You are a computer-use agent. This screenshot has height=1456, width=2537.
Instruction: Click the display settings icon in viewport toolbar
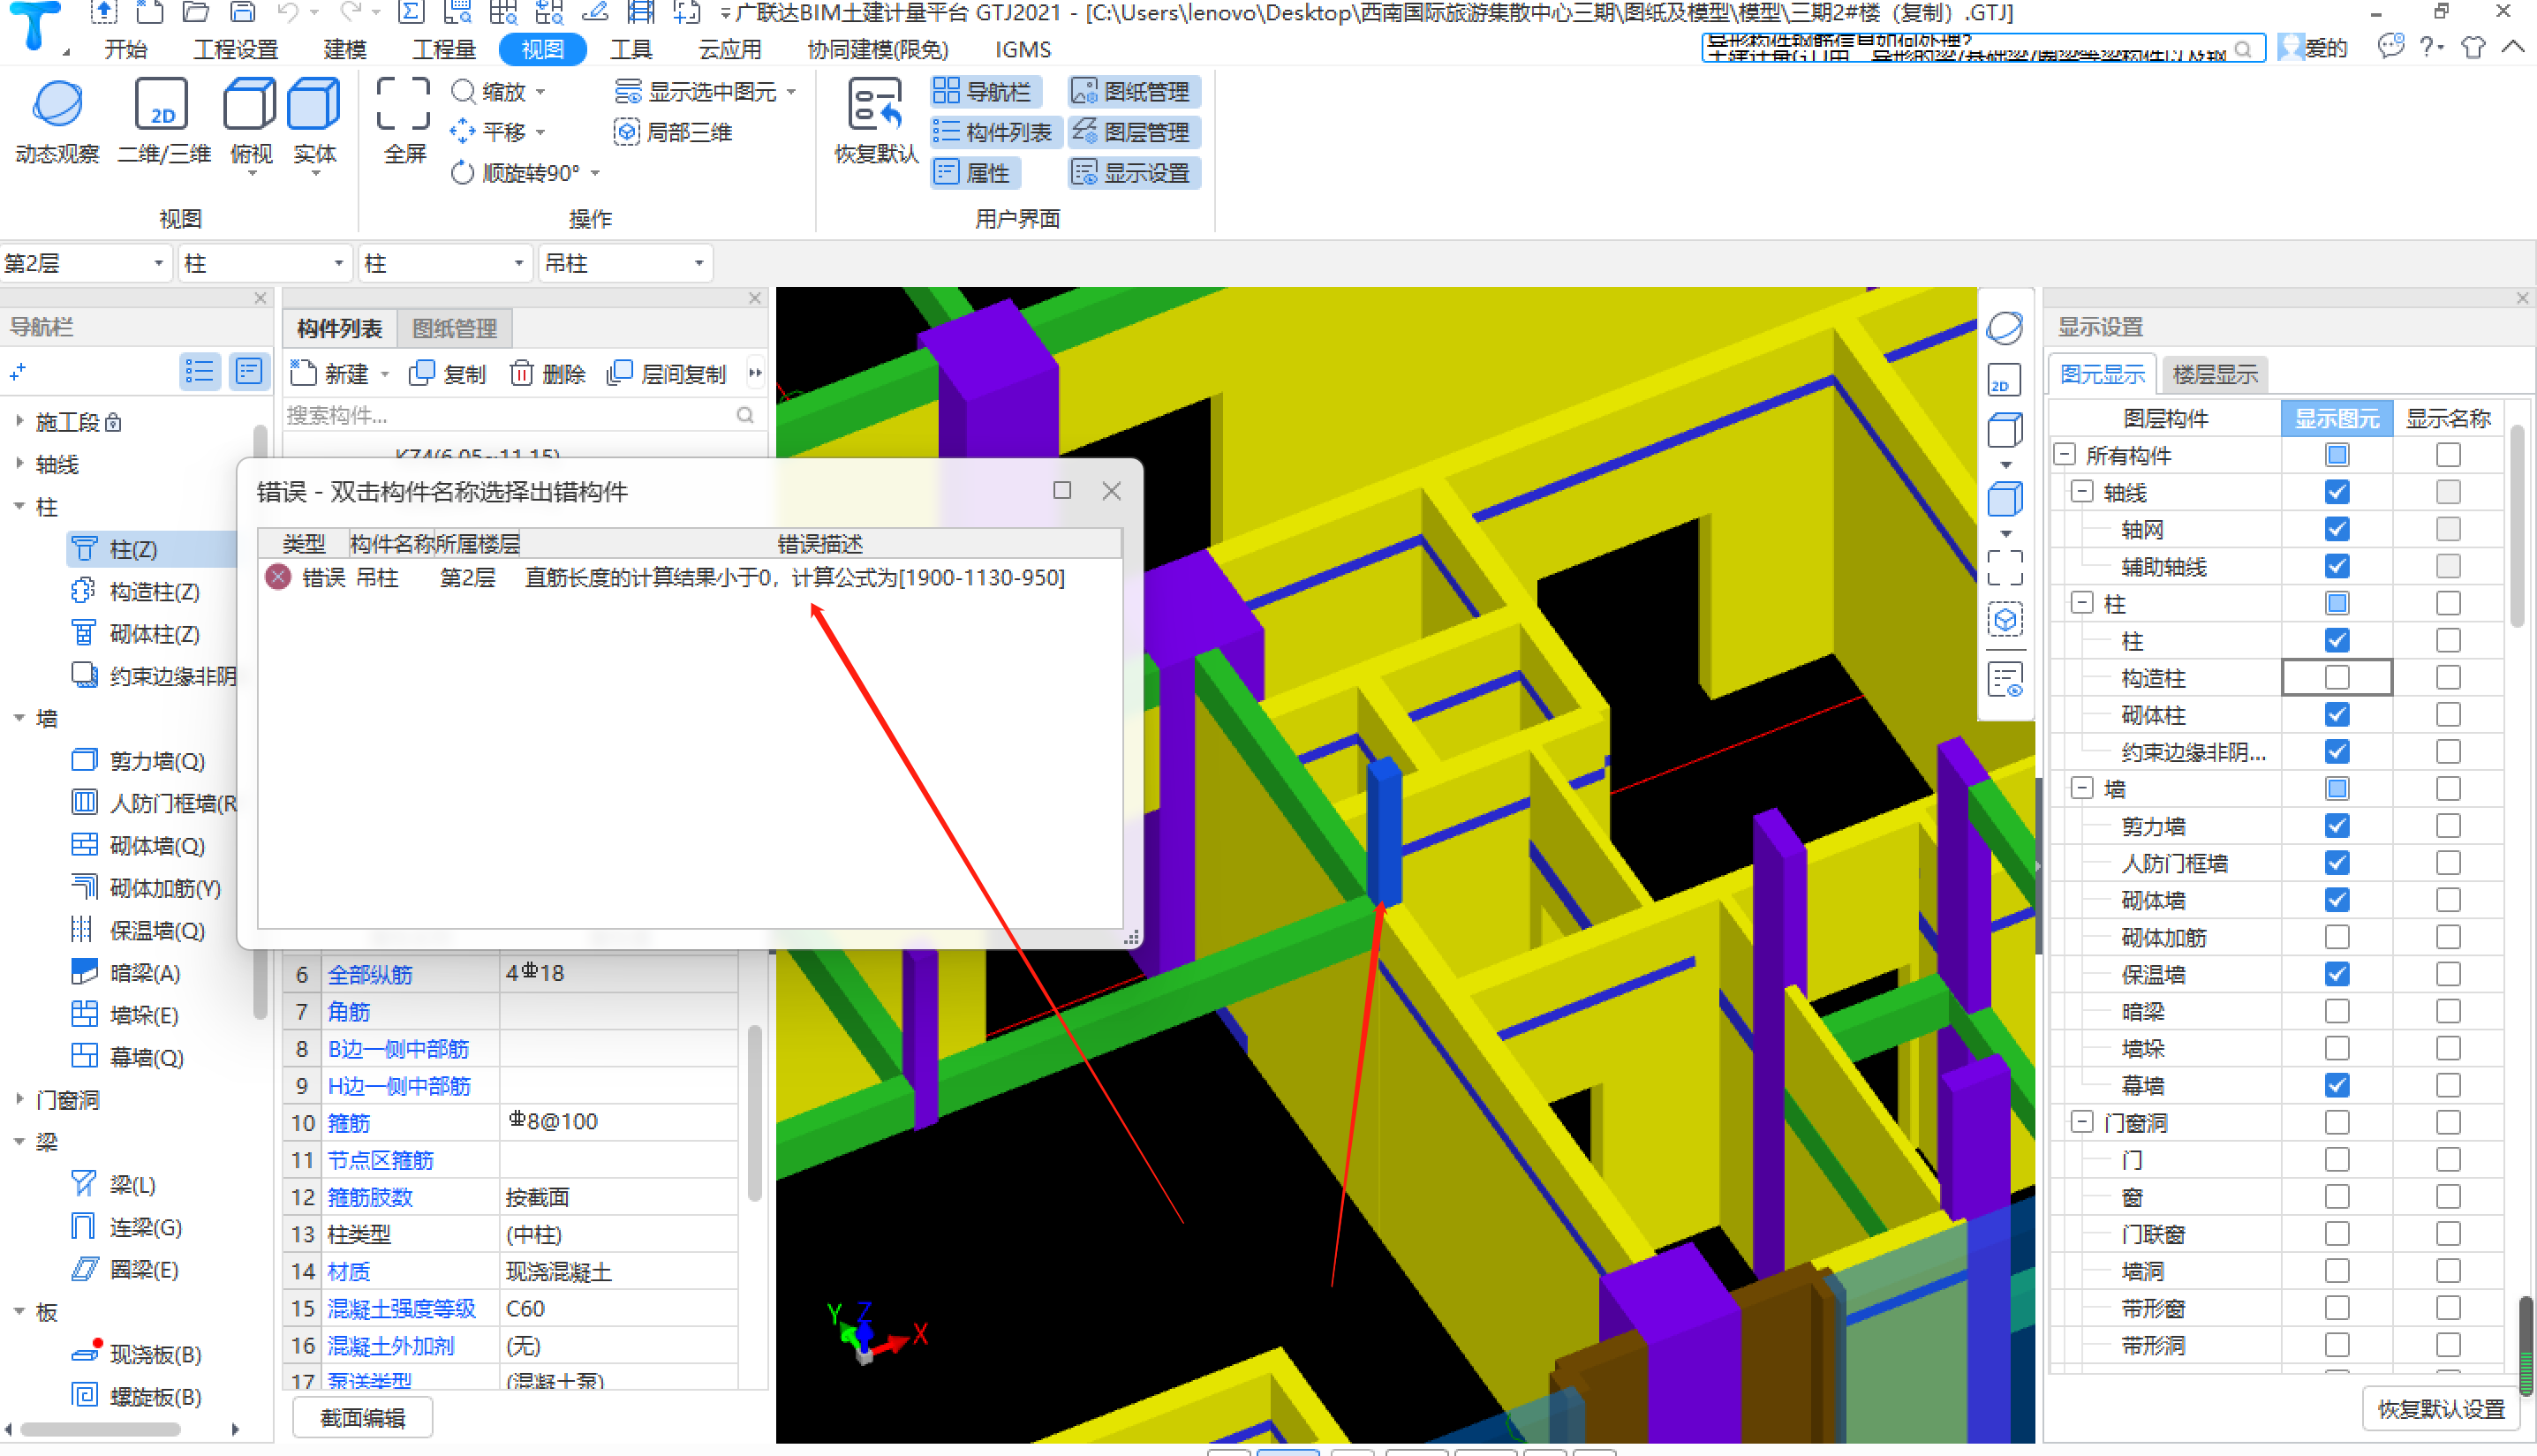[x=2005, y=681]
